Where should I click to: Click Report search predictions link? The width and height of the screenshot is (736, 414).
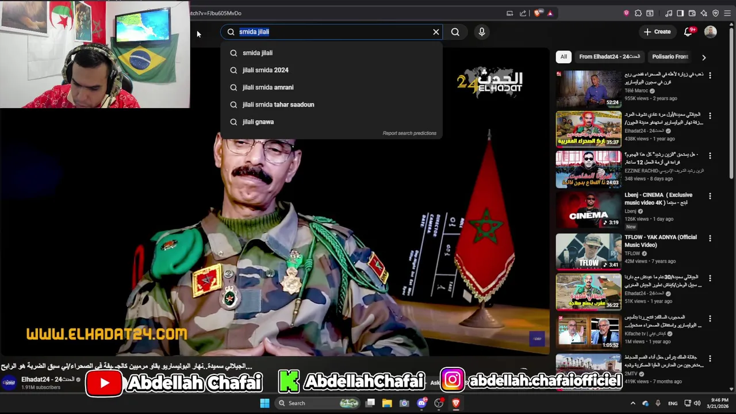(x=409, y=133)
